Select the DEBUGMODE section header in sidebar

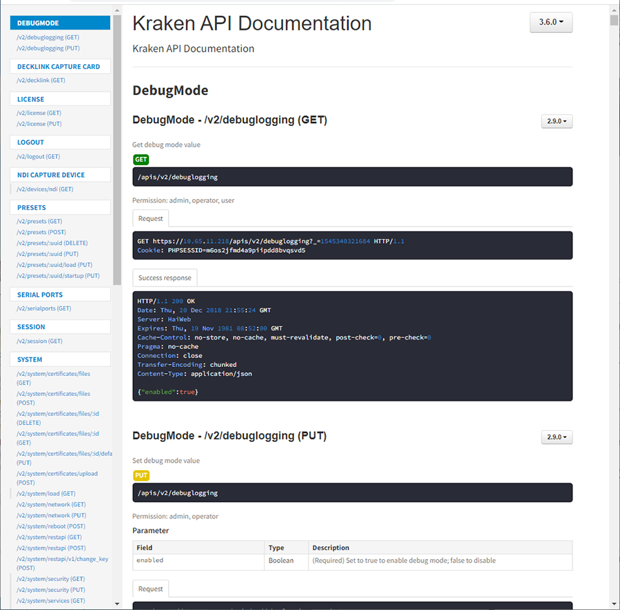tap(37, 23)
